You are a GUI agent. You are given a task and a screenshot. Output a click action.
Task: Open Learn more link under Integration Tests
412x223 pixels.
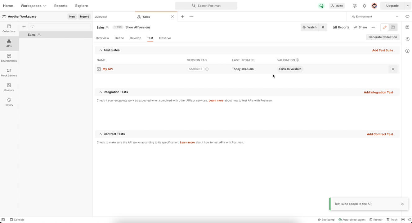coord(216,100)
